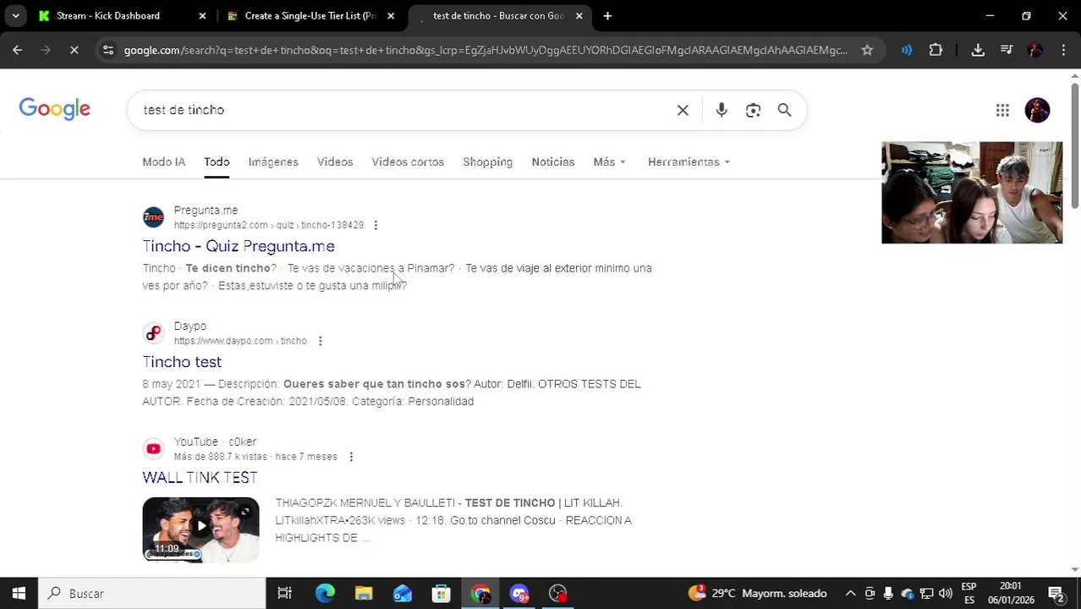Open the Google apps grid
The width and height of the screenshot is (1081, 609).
click(x=1002, y=110)
